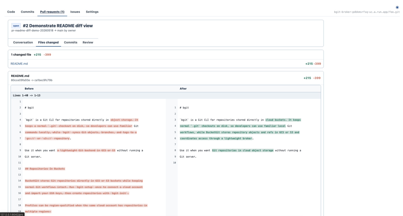Open the Issues tab
Screen dimensions: 403x216
[75, 12]
